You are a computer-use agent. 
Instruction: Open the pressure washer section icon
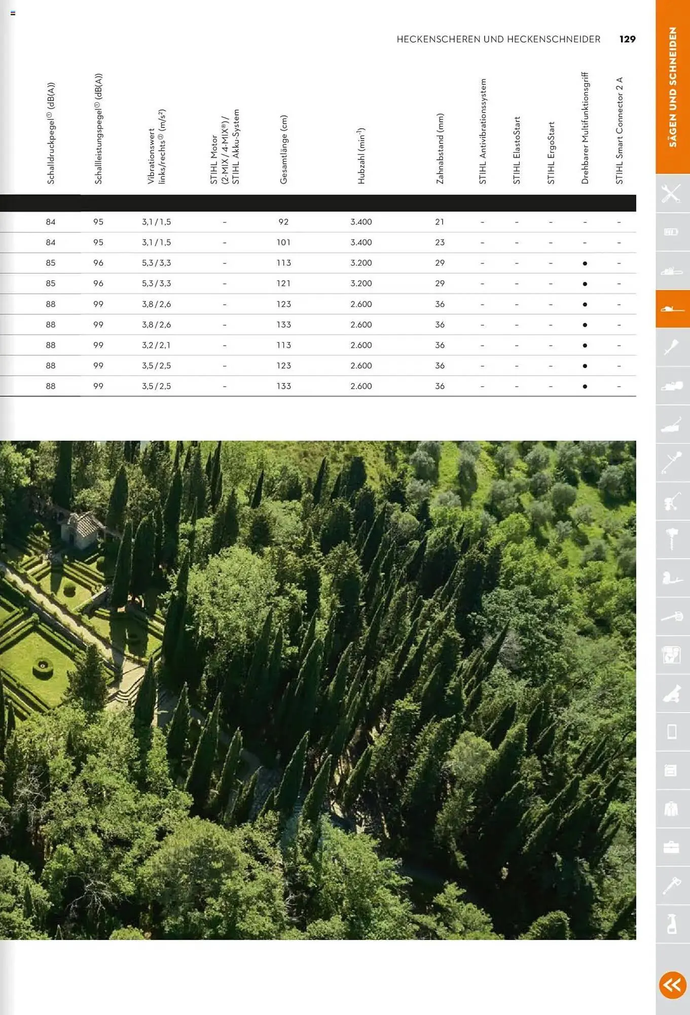coord(672,694)
